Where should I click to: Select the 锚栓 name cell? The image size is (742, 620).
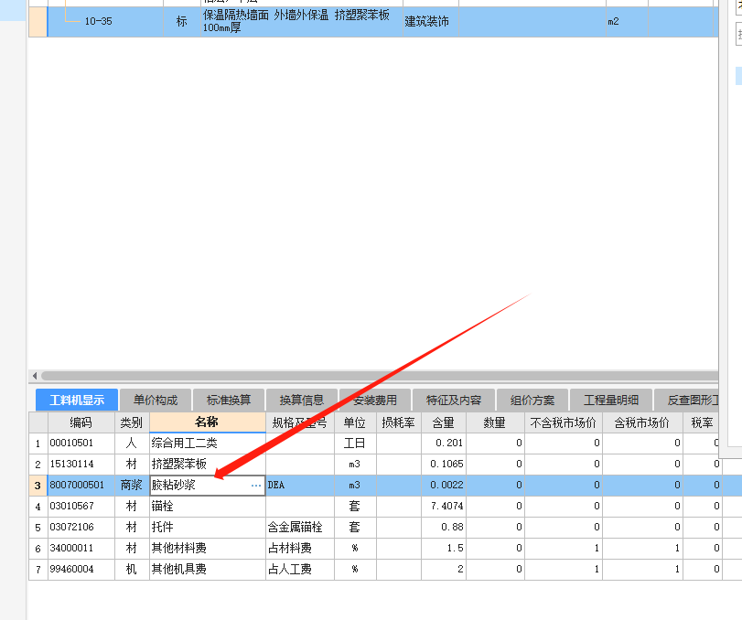tap(208, 506)
